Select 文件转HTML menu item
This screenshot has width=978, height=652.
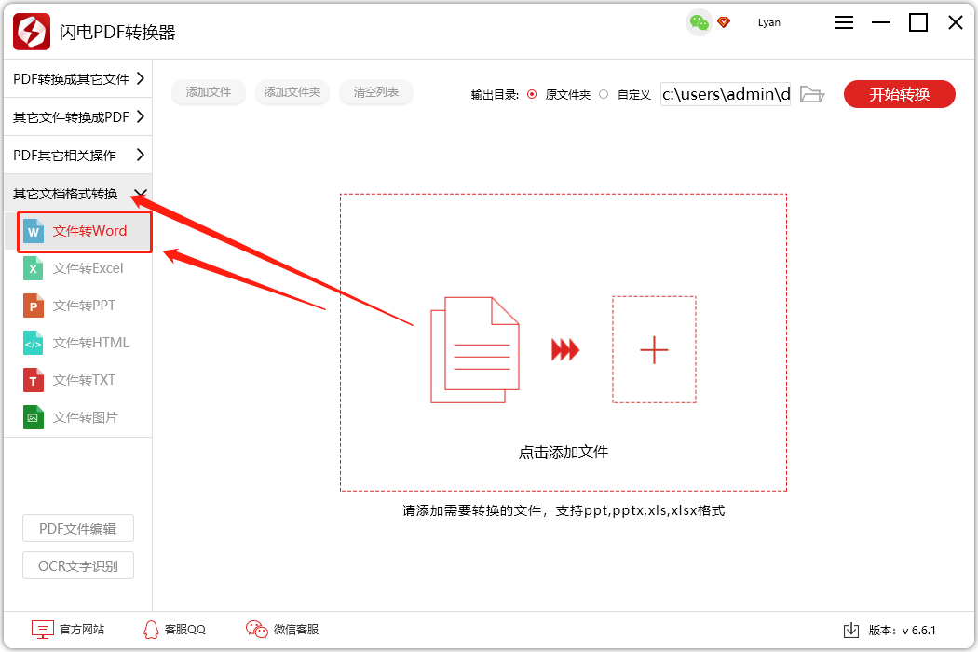[78, 343]
